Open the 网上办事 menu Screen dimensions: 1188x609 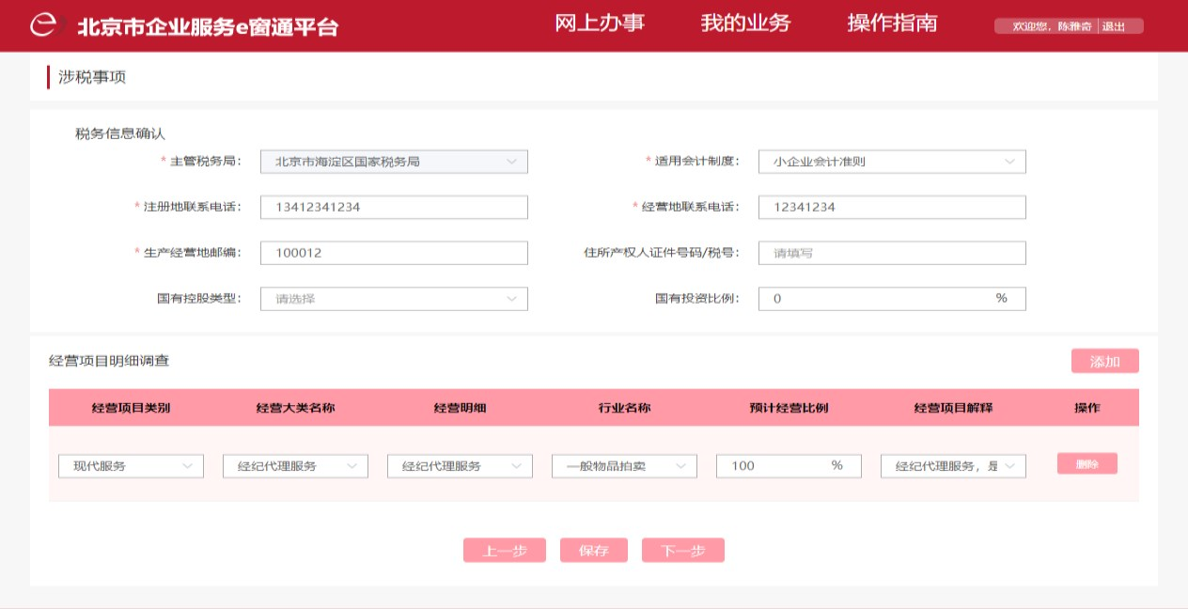[600, 23]
